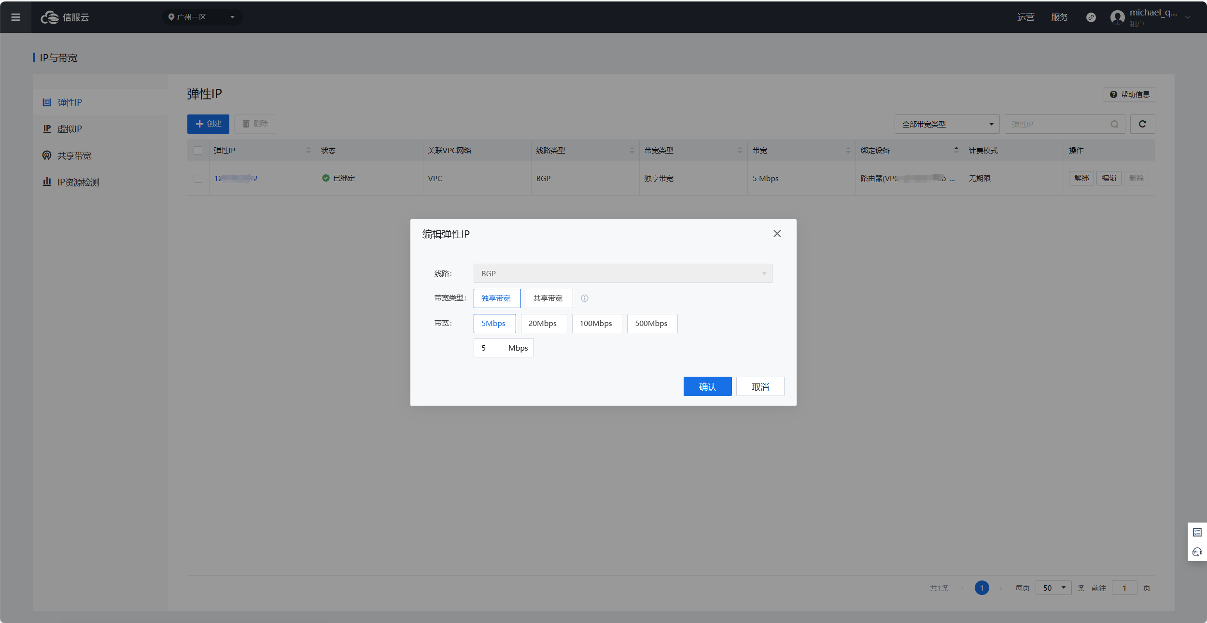Click the task list floating icon
Screen dimensions: 1207x623
coord(1197,532)
